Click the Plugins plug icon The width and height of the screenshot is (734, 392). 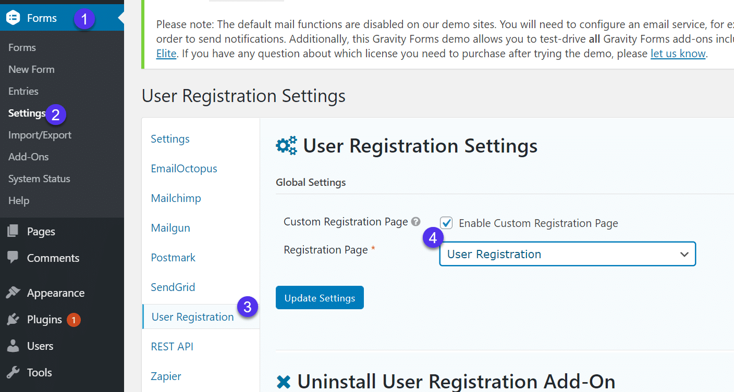[x=13, y=319]
